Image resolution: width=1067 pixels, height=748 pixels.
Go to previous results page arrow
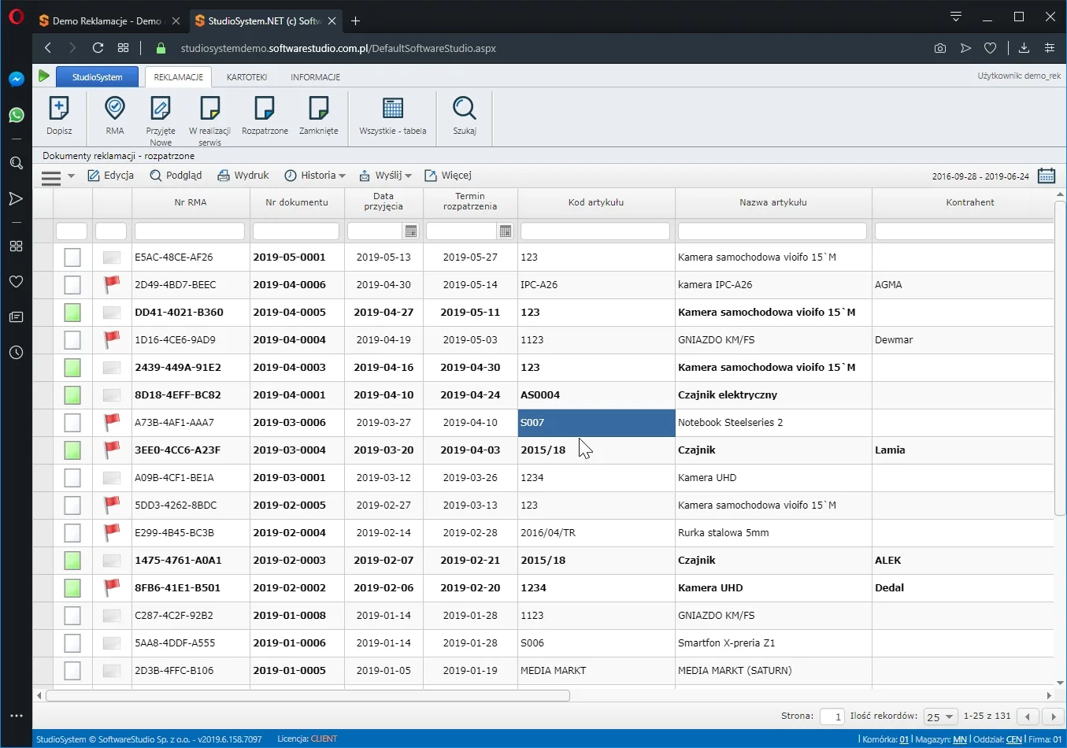tap(1028, 717)
